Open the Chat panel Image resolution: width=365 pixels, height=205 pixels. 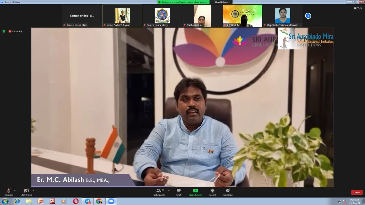click(179, 191)
